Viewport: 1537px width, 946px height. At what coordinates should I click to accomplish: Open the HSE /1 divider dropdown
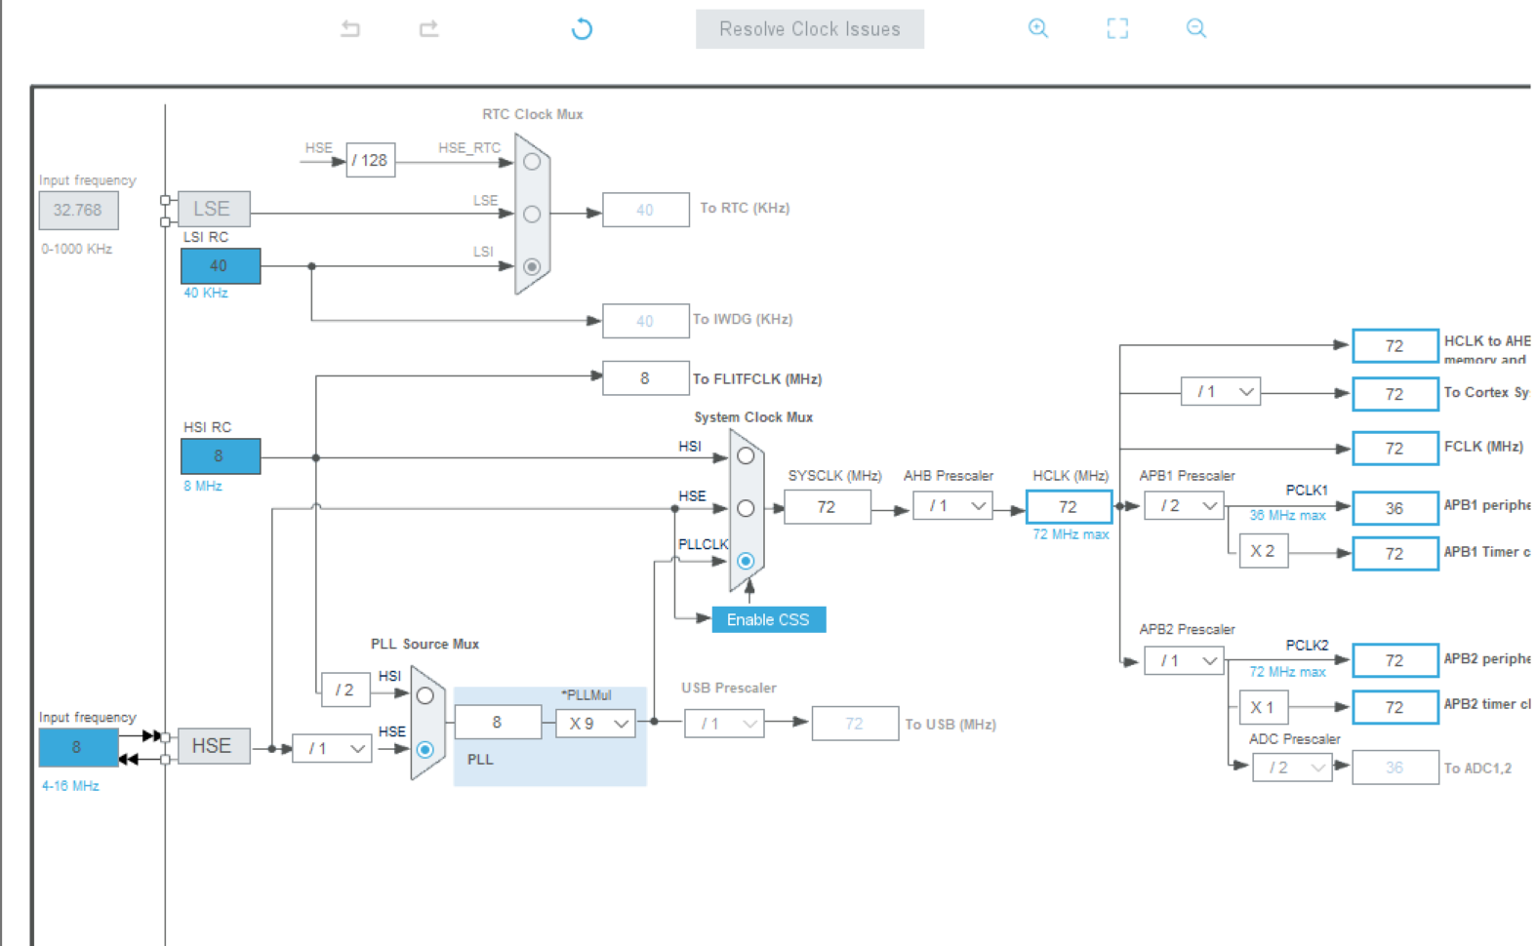(x=332, y=748)
